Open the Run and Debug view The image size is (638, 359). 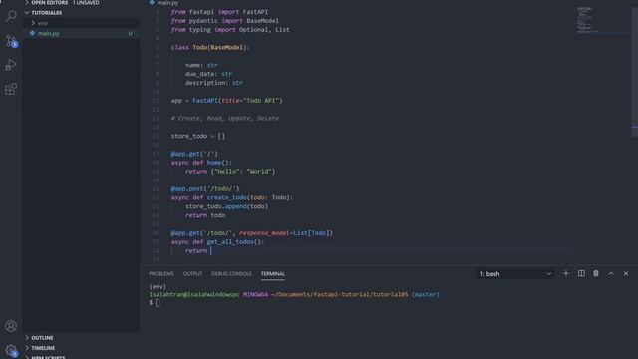11,65
